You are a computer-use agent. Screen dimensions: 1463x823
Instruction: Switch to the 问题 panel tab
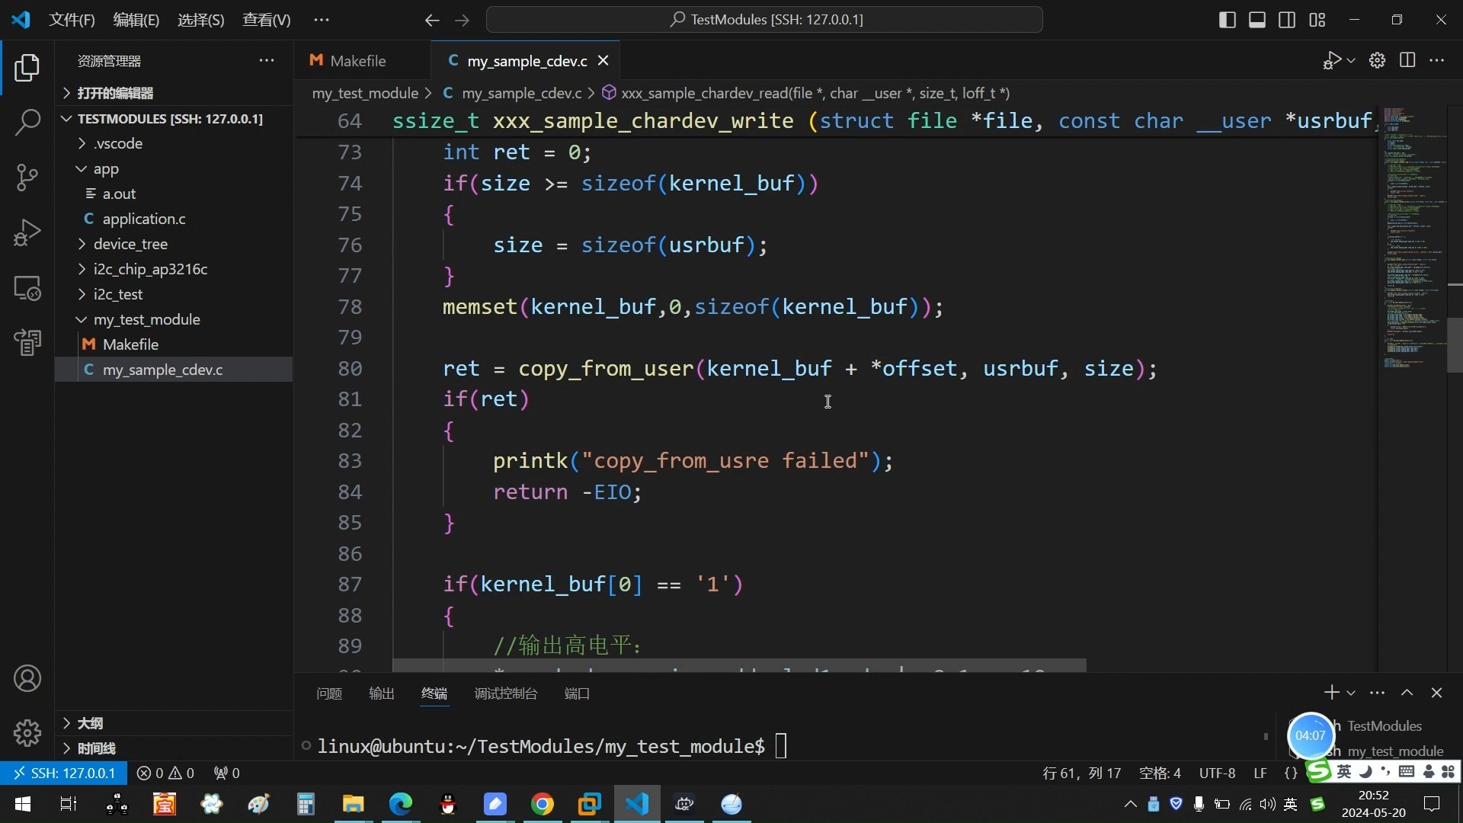point(329,693)
